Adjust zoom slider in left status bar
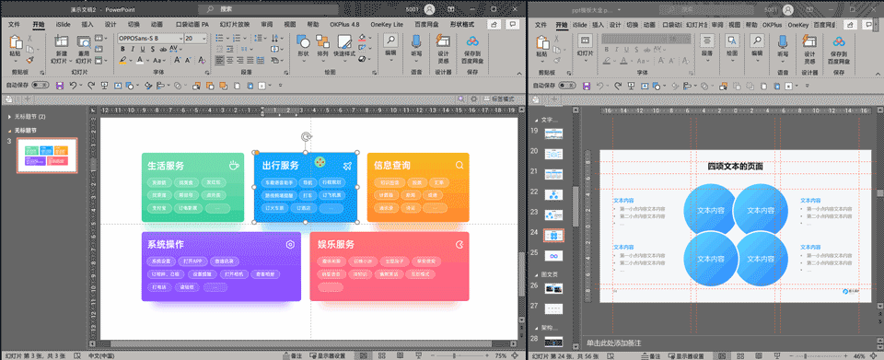The image size is (884, 360). (454, 355)
